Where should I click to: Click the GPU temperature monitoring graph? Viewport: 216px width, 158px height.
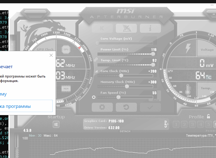(x=123, y=148)
